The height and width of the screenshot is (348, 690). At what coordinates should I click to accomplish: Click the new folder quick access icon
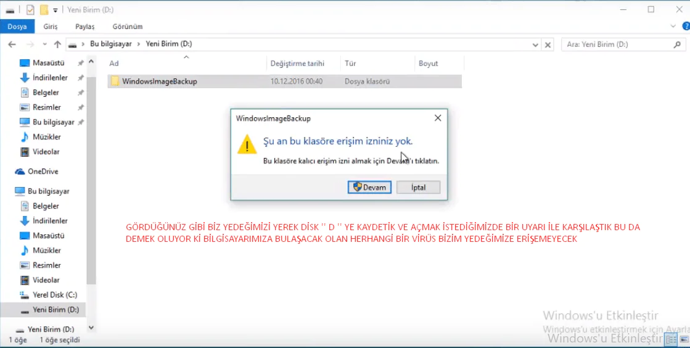point(44,10)
